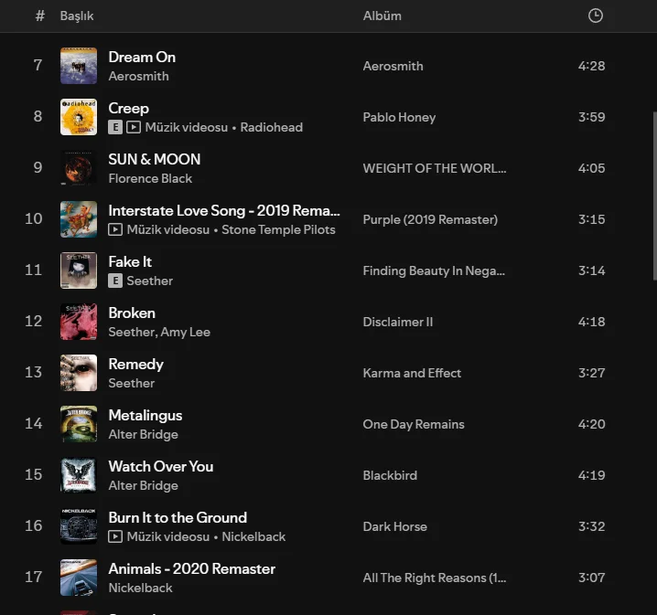Select the song title Creep

(129, 109)
